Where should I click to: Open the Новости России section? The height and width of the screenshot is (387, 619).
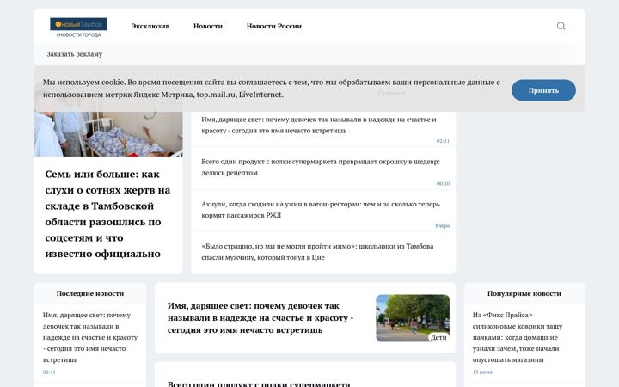pos(274,26)
